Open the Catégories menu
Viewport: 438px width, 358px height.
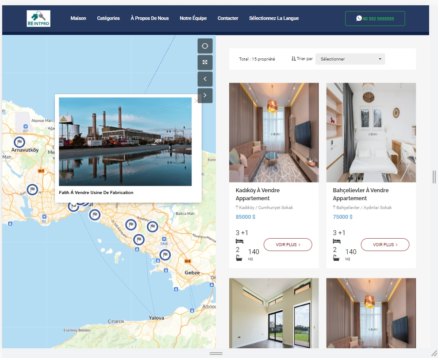tap(108, 18)
